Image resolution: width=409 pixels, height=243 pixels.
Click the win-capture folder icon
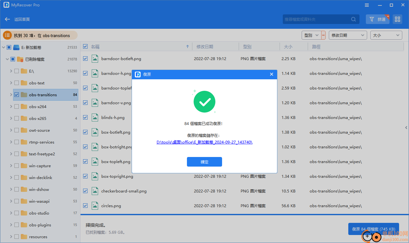pyautogui.click(x=24, y=166)
